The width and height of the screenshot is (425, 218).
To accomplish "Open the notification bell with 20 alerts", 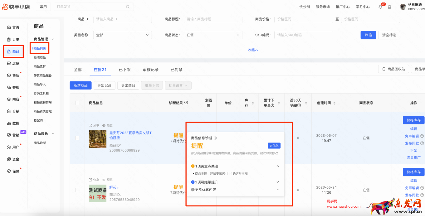I will (380, 7).
